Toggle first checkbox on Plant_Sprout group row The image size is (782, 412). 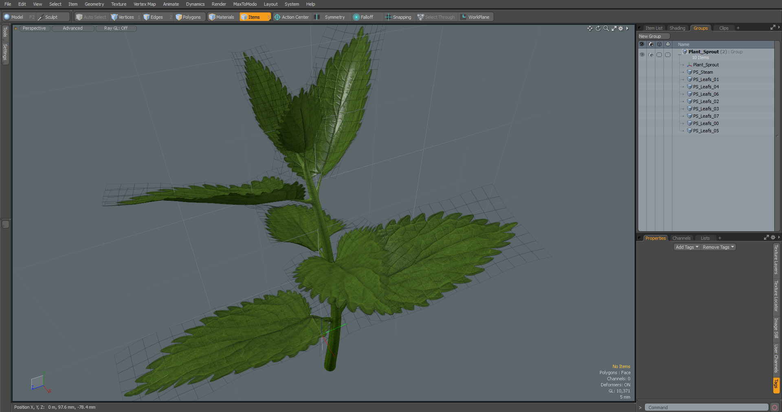pos(659,55)
